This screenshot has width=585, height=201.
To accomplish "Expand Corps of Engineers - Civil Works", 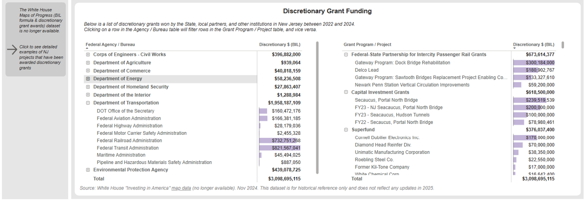I will click(88, 55).
